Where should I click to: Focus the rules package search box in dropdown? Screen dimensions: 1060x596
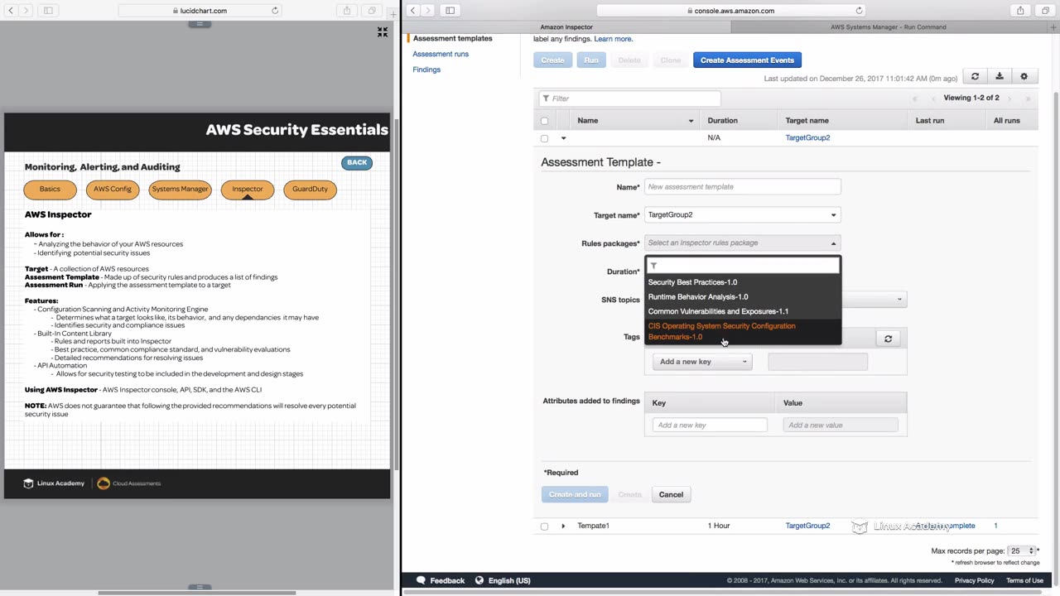[742, 266]
